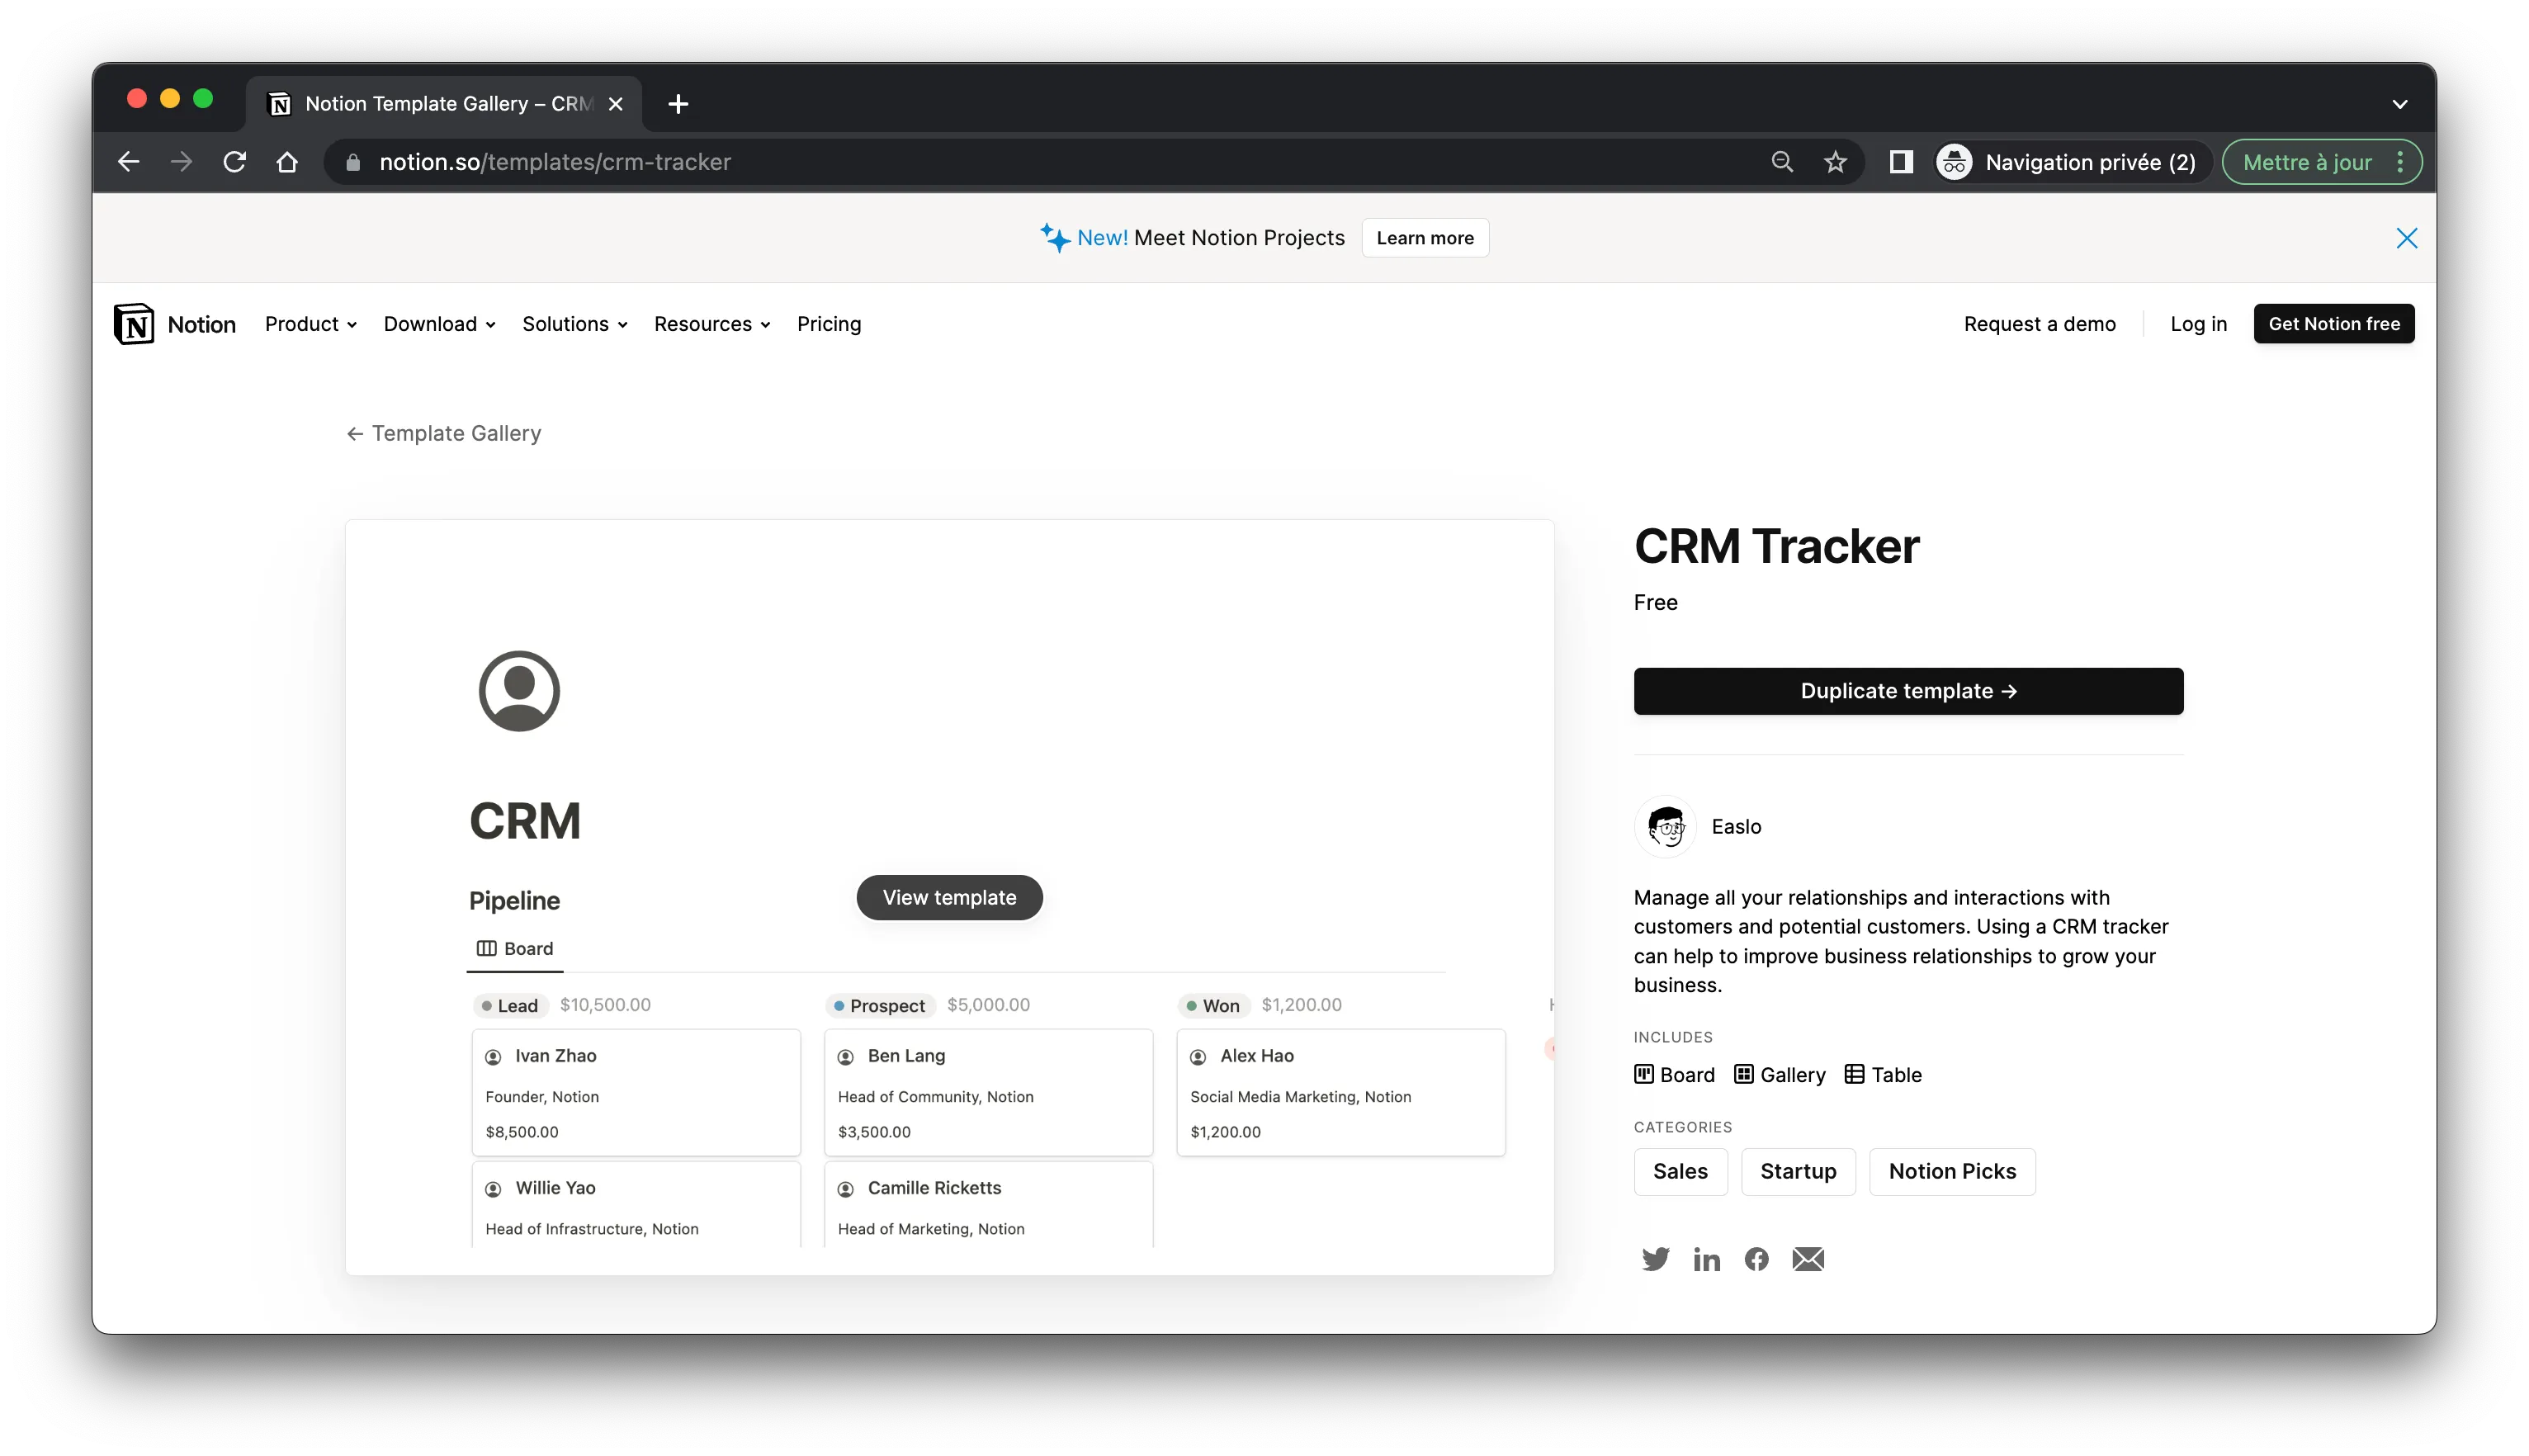The width and height of the screenshot is (2529, 1456).
Task: Click Learn more in the banner
Action: 1425,238
